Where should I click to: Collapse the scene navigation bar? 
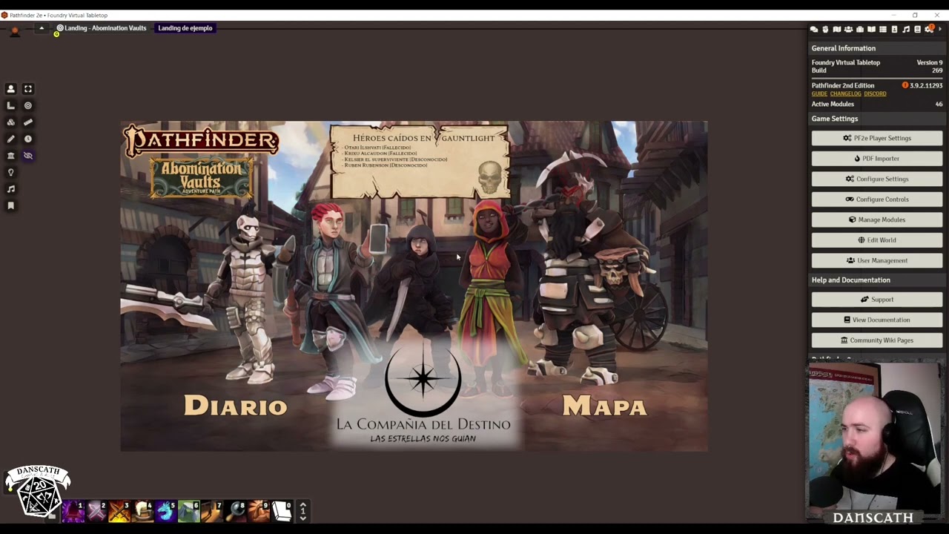pos(42,28)
